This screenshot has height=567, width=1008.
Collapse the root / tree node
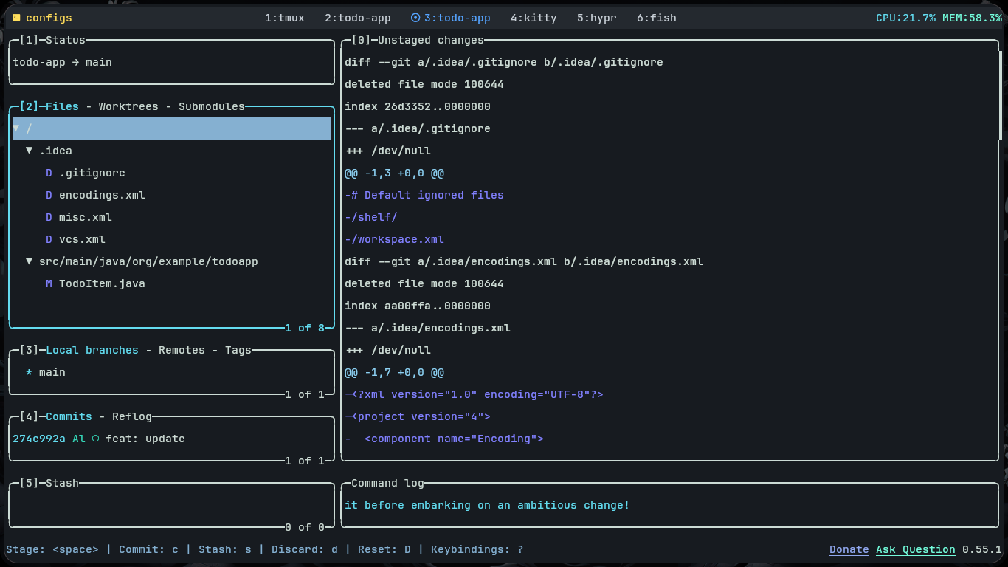(16, 128)
